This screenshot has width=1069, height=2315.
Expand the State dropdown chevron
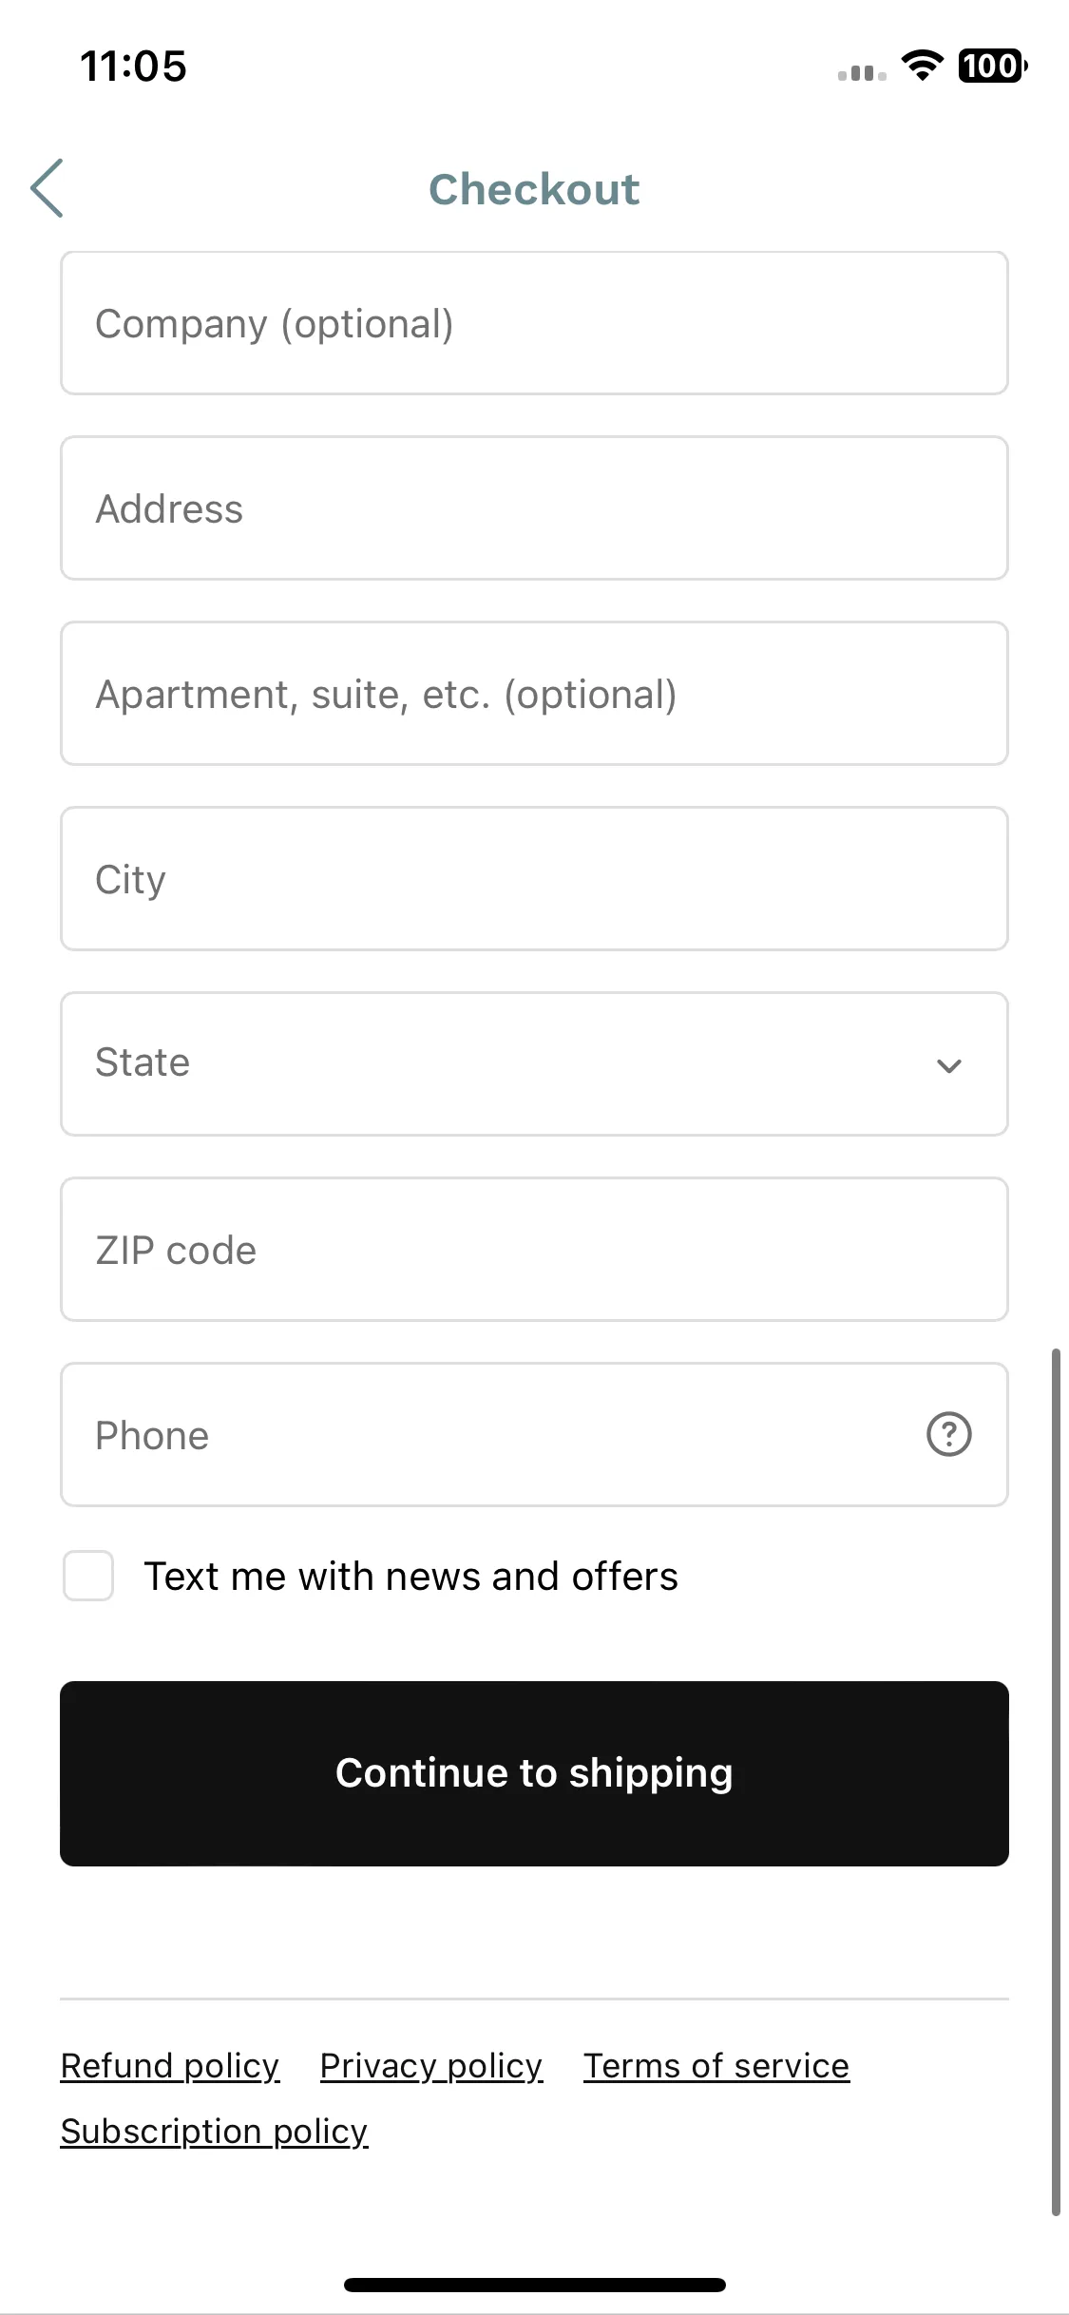(x=948, y=1065)
